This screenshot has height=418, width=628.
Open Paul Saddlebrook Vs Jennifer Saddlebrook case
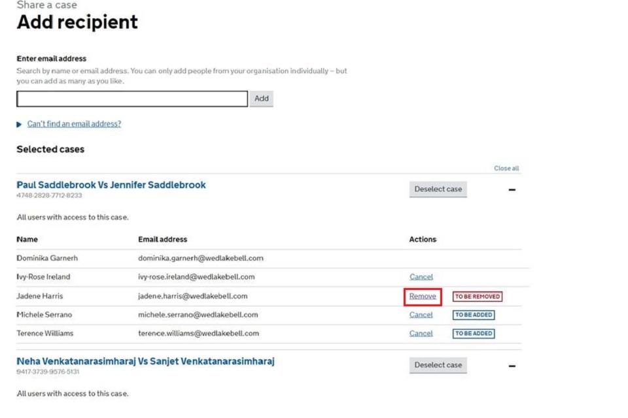point(111,185)
